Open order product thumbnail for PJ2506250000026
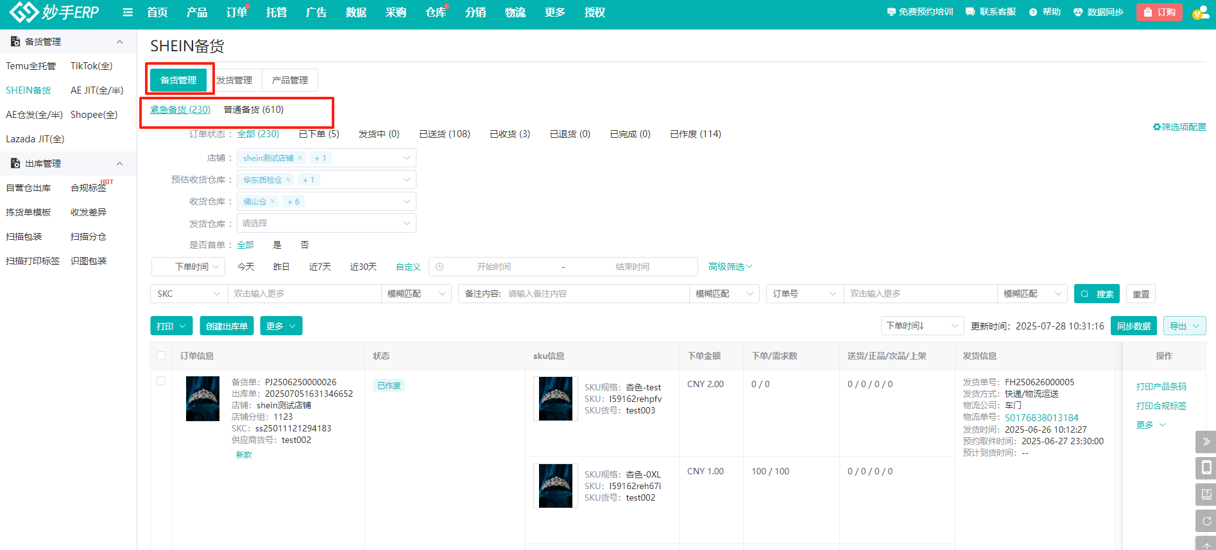 (203, 399)
